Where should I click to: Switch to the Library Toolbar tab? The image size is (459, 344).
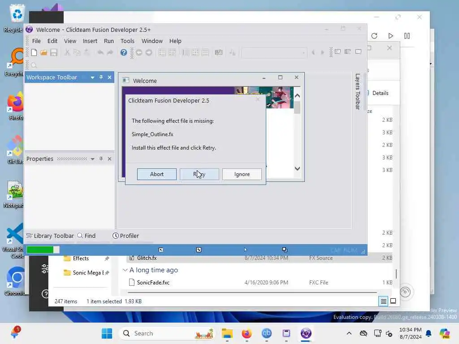click(50, 236)
